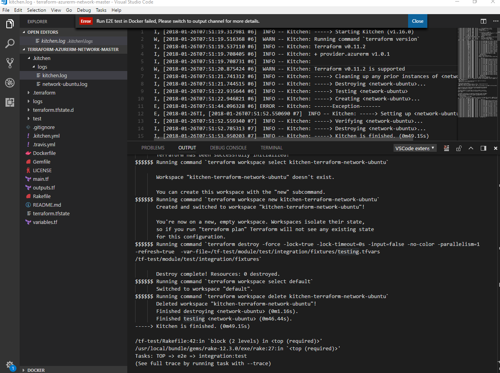Click the README.md info icon
Viewport: 500px width, 373px height.
coord(28,205)
